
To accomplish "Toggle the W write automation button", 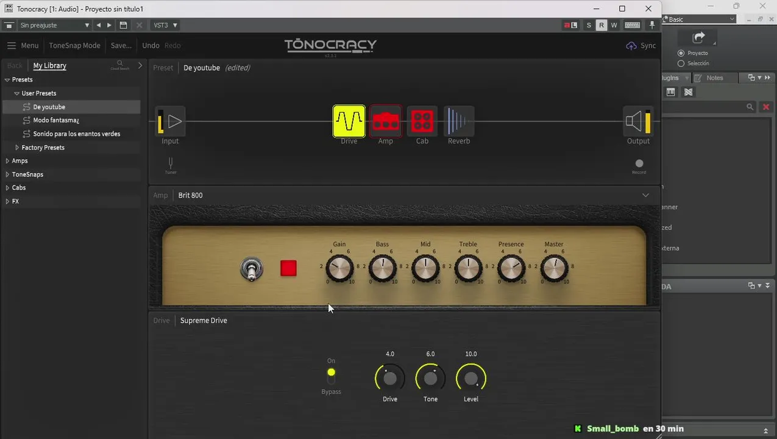I will click(x=614, y=25).
